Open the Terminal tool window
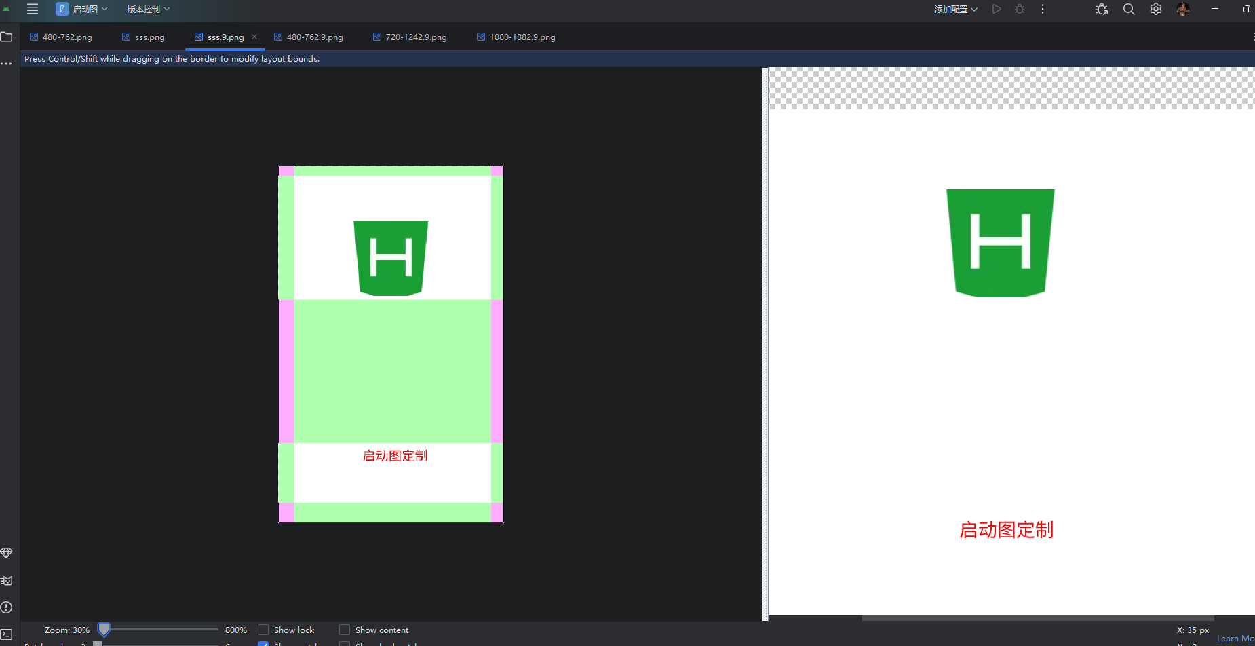 coord(7,634)
